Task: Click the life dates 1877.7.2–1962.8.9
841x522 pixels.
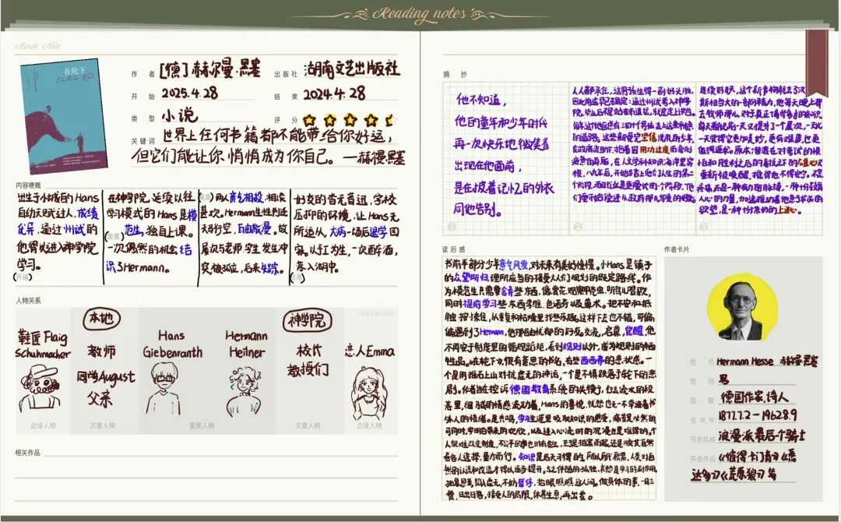Action: coord(758,415)
